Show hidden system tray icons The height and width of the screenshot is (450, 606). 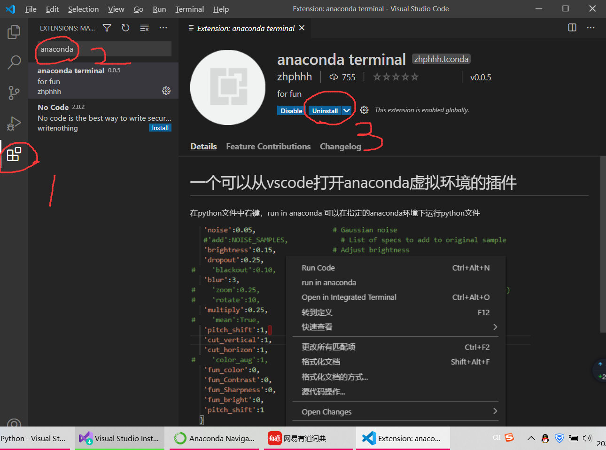tap(531, 438)
